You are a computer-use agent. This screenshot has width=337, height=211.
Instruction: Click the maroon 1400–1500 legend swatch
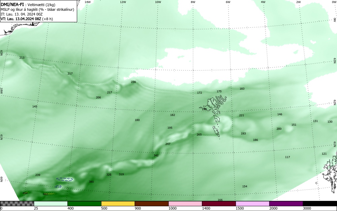219,204
